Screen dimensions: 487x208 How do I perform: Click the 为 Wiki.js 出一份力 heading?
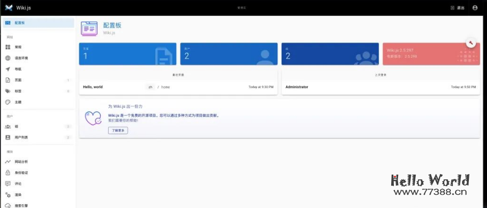point(125,106)
